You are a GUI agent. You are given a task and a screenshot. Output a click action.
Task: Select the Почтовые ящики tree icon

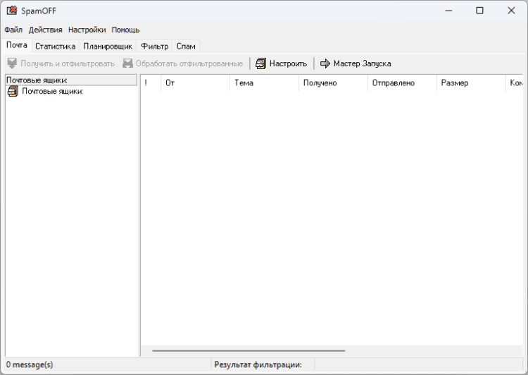13,92
